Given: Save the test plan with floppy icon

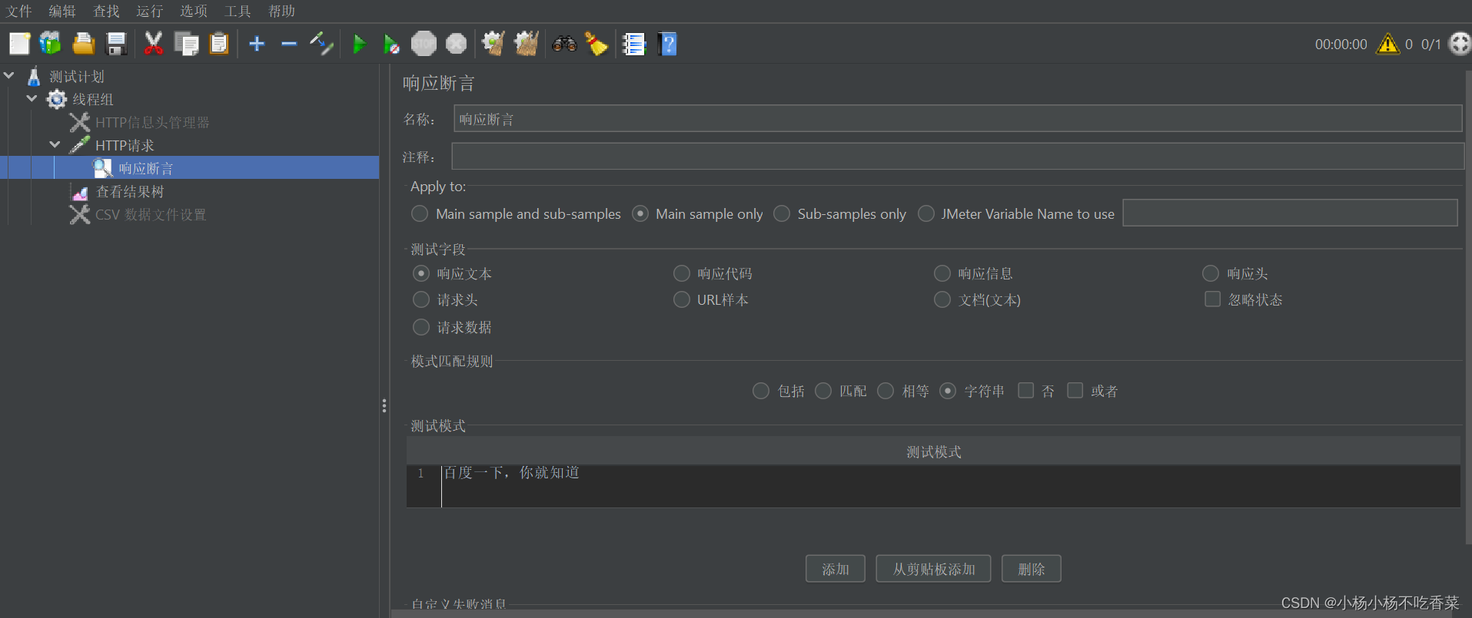Looking at the screenshot, I should pos(116,44).
